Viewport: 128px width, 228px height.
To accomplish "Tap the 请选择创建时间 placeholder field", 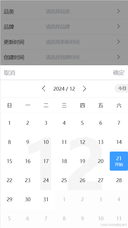I will (x=63, y=57).
